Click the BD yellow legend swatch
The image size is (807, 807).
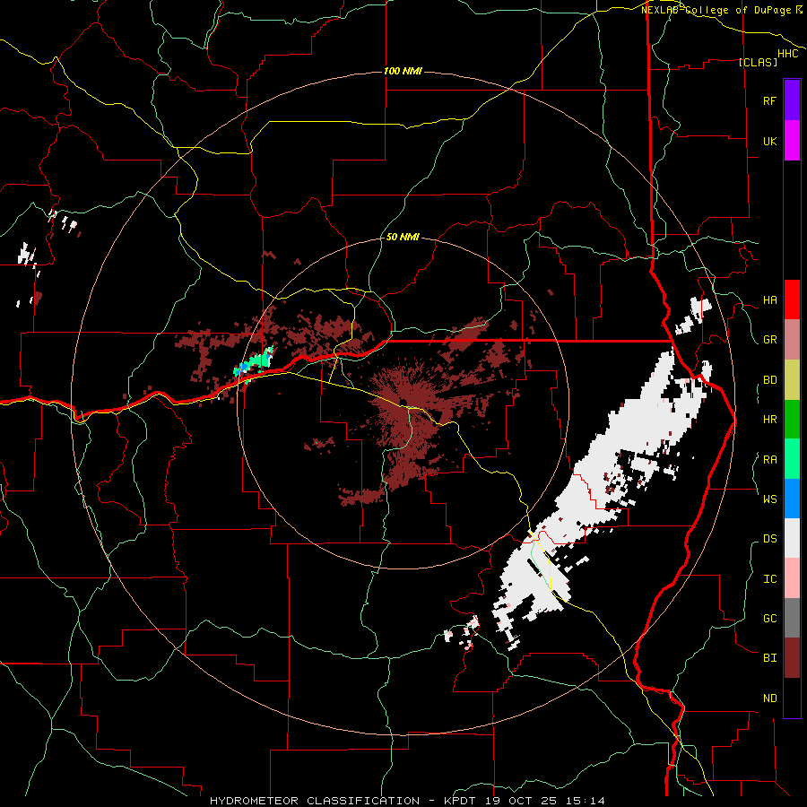pyautogui.click(x=792, y=380)
